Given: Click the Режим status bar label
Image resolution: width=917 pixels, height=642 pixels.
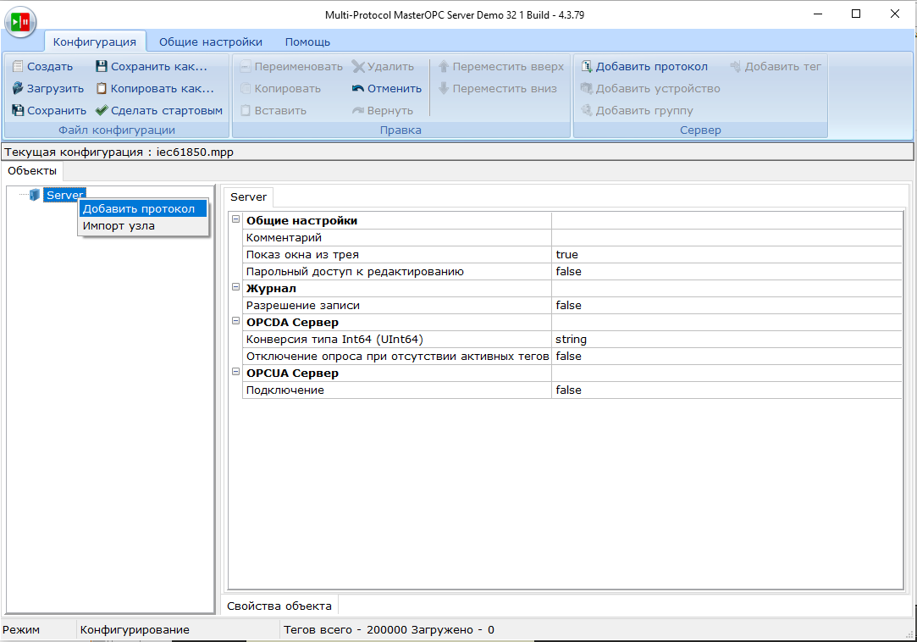Looking at the screenshot, I should point(21,629).
